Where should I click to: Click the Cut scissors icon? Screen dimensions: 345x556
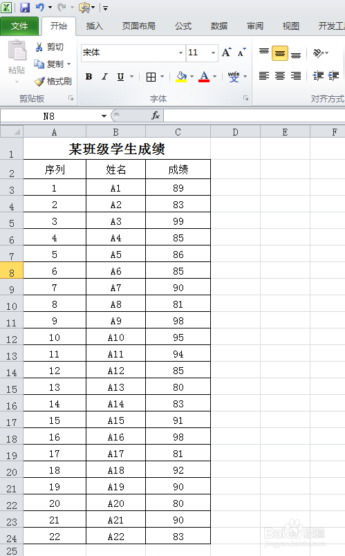click(39, 47)
